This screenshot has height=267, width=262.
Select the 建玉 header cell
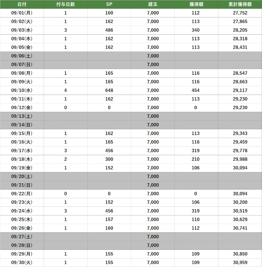(153, 4)
